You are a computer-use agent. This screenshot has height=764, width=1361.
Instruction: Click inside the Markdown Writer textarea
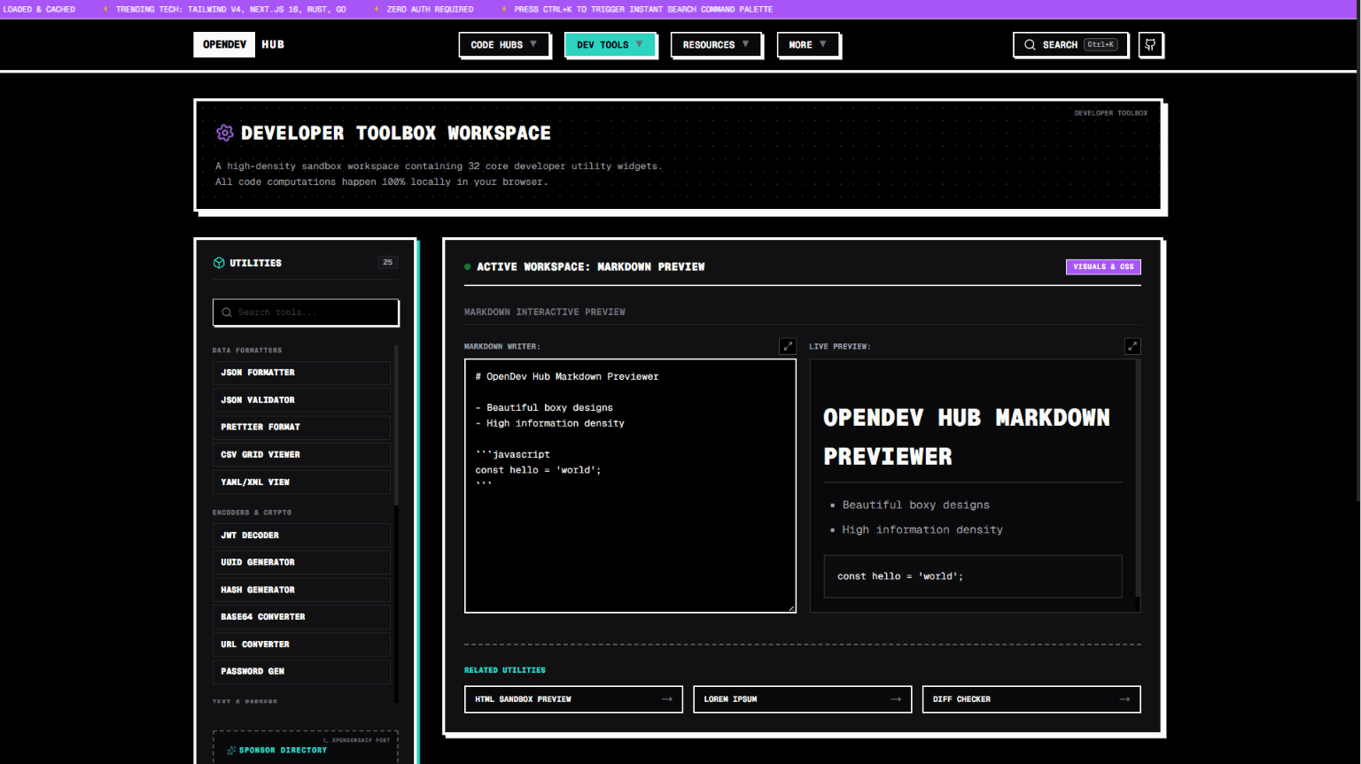[630, 486]
